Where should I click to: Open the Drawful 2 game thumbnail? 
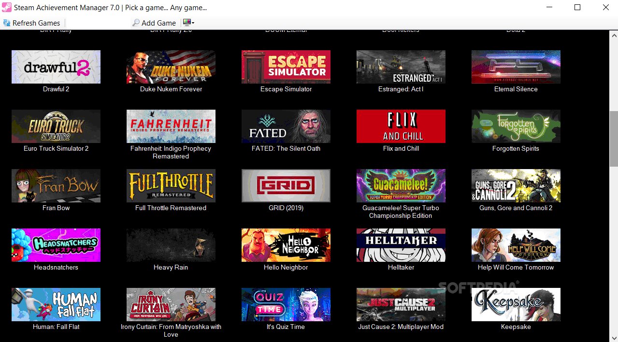[56, 67]
